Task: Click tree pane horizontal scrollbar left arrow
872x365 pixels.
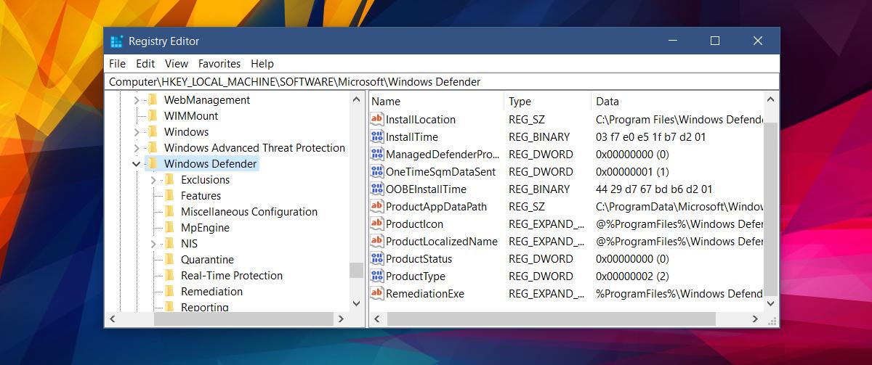Action: tap(112, 319)
